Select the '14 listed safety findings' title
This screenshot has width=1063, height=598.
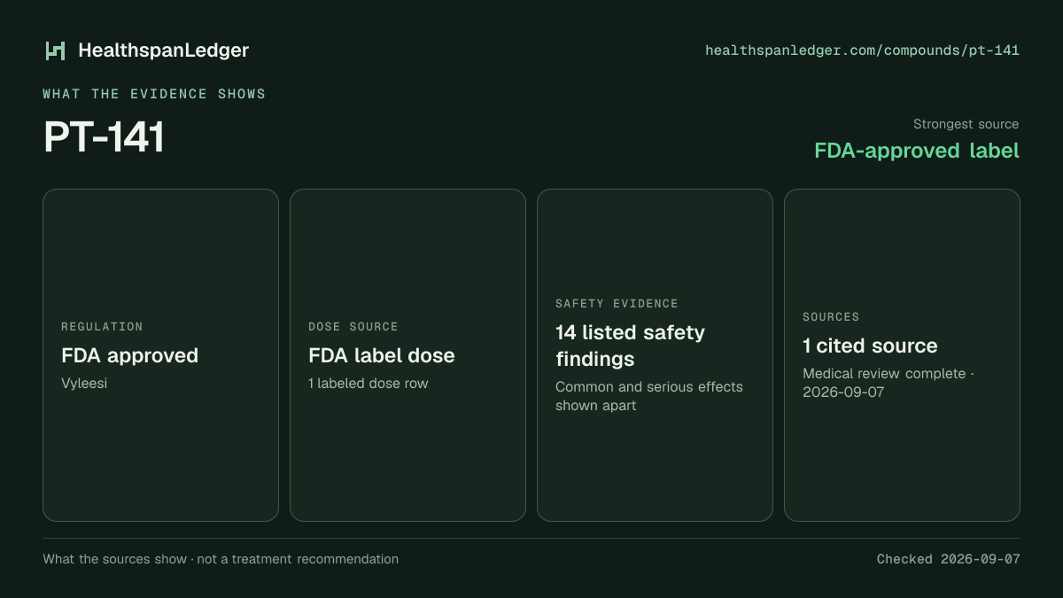(630, 346)
